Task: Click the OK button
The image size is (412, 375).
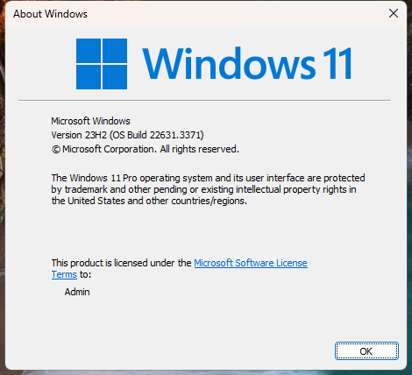Action: tap(366, 350)
